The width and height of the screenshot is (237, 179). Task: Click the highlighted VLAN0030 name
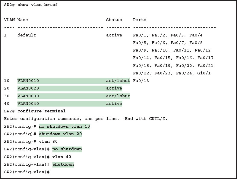coord(28,96)
